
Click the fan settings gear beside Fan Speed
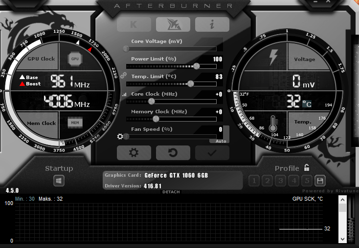coord(120,137)
